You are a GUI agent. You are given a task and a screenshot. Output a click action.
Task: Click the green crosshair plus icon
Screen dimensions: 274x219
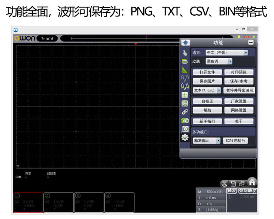pyautogui.click(x=185, y=95)
